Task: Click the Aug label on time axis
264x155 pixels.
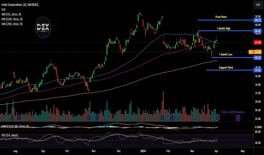Action: [x=15, y=151]
